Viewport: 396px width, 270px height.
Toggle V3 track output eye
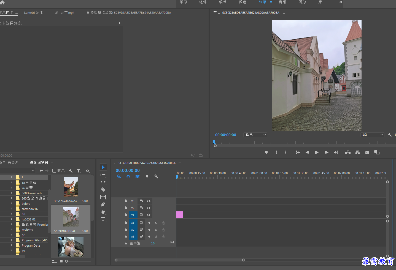tap(149, 201)
